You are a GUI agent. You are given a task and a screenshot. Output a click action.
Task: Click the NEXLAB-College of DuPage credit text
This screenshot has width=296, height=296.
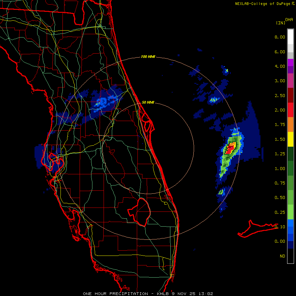[264, 4]
